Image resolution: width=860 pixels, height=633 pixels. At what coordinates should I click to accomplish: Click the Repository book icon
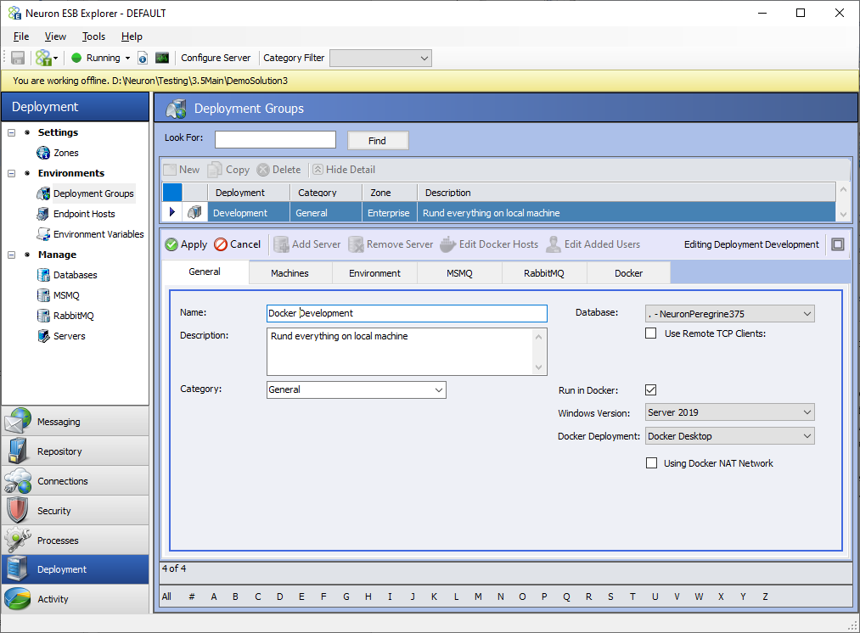coord(18,451)
